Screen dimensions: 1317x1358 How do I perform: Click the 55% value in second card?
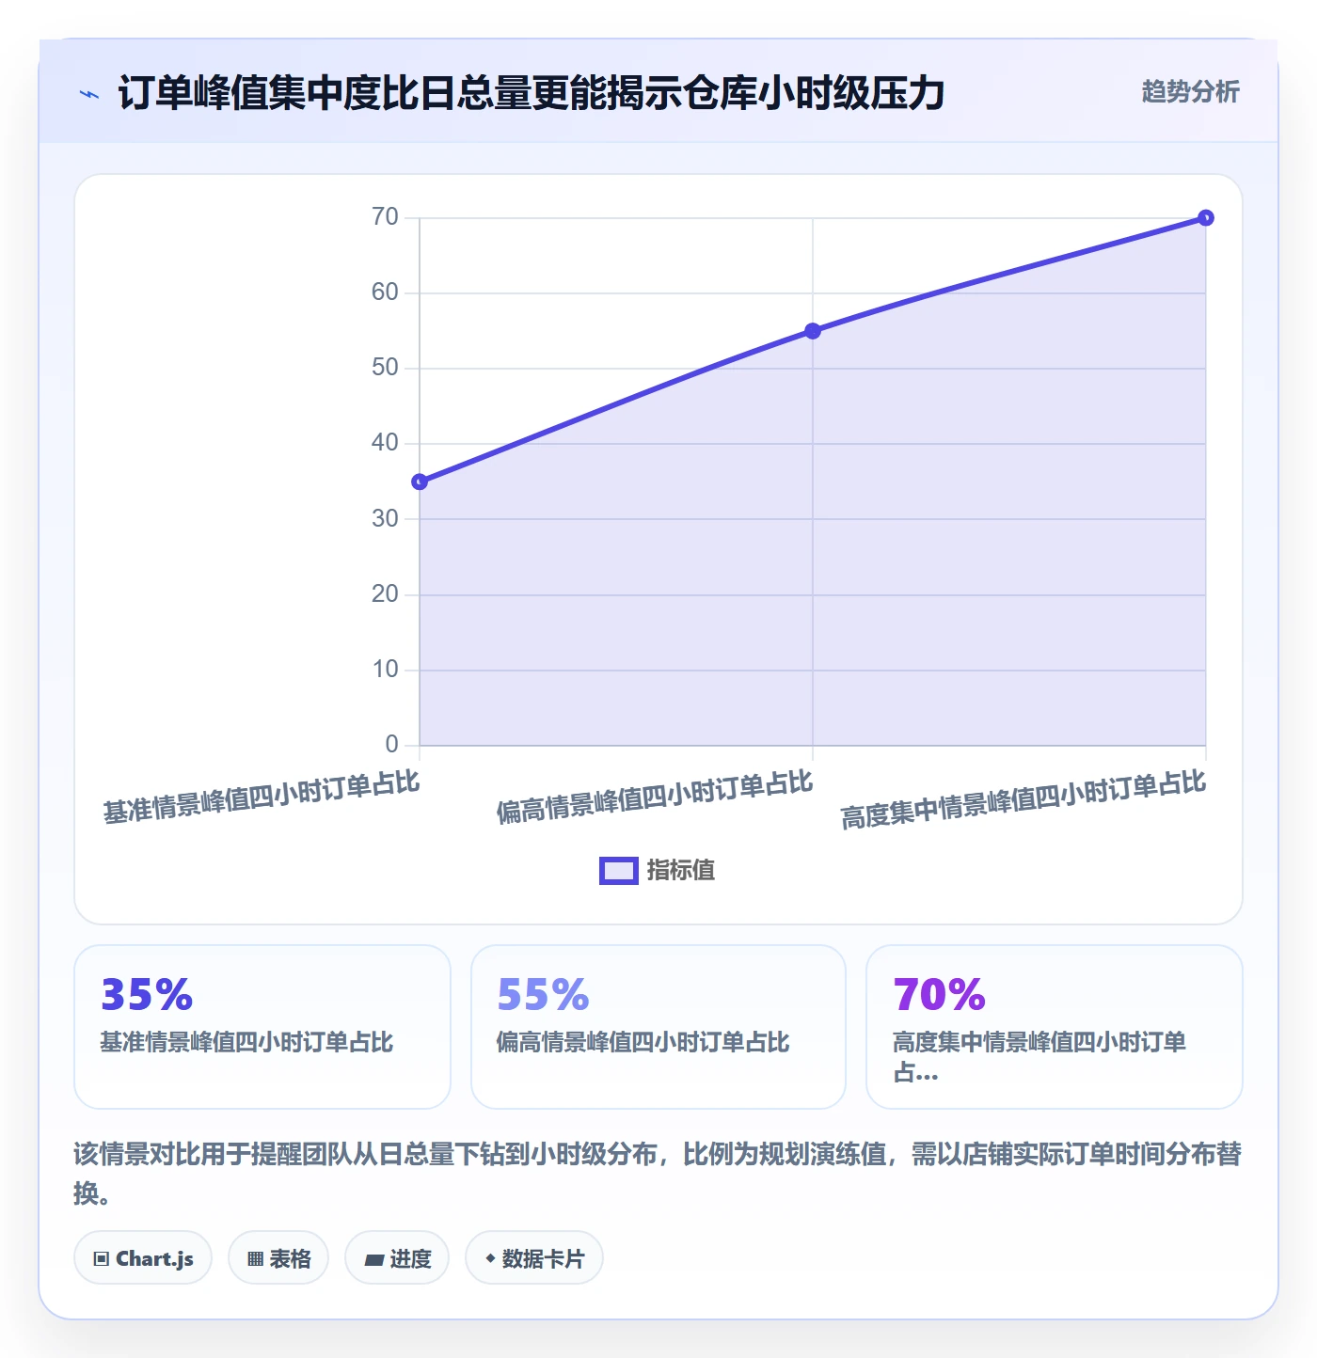coord(543,995)
